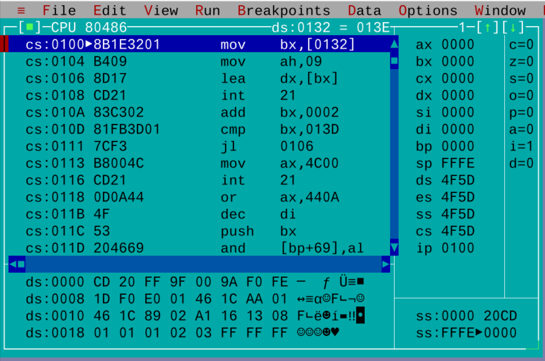Toggle the auxiliary flag a=0
Viewport: 545px width, 361px height.
point(521,129)
